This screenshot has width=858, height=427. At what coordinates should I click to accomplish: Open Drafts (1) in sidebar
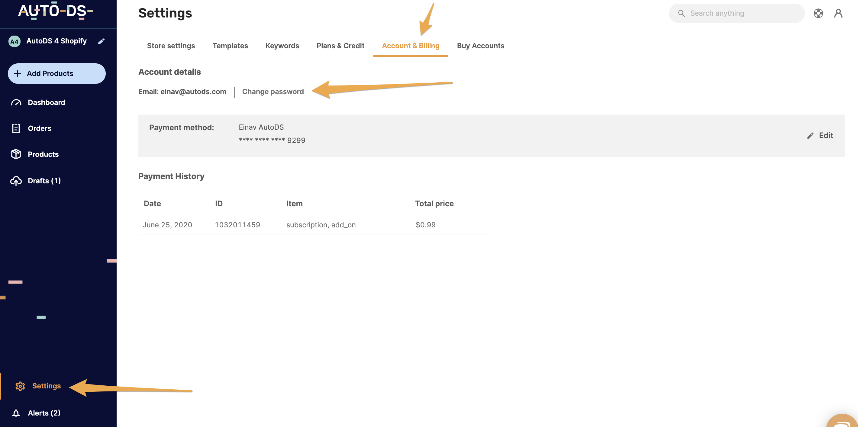[44, 181]
